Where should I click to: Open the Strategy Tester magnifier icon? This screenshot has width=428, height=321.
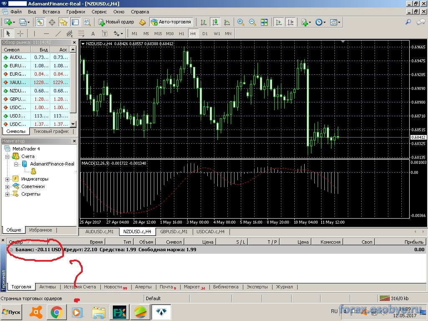(87, 22)
